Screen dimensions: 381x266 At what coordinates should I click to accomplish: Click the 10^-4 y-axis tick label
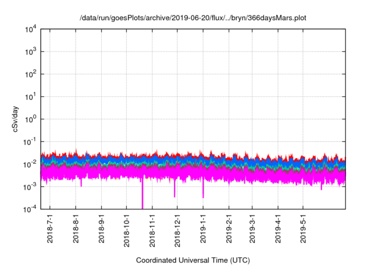pos(30,209)
